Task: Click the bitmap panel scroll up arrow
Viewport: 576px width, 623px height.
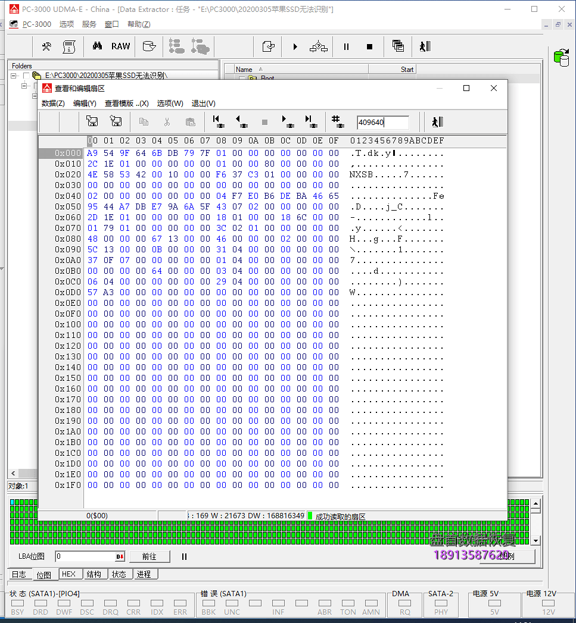Action: [x=536, y=504]
